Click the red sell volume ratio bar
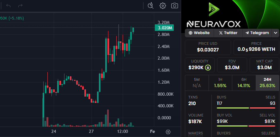This screenshot has width=280, height=137. (262, 126)
